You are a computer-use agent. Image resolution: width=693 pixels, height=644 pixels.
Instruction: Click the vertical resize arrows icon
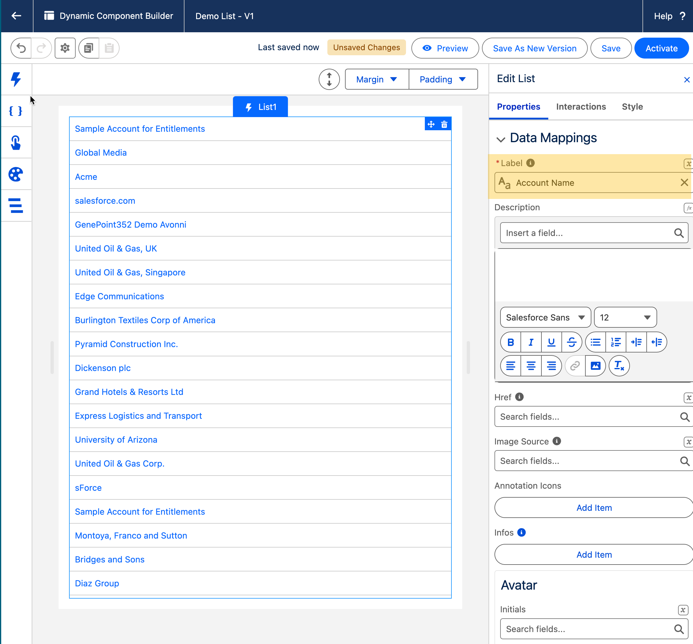click(329, 79)
